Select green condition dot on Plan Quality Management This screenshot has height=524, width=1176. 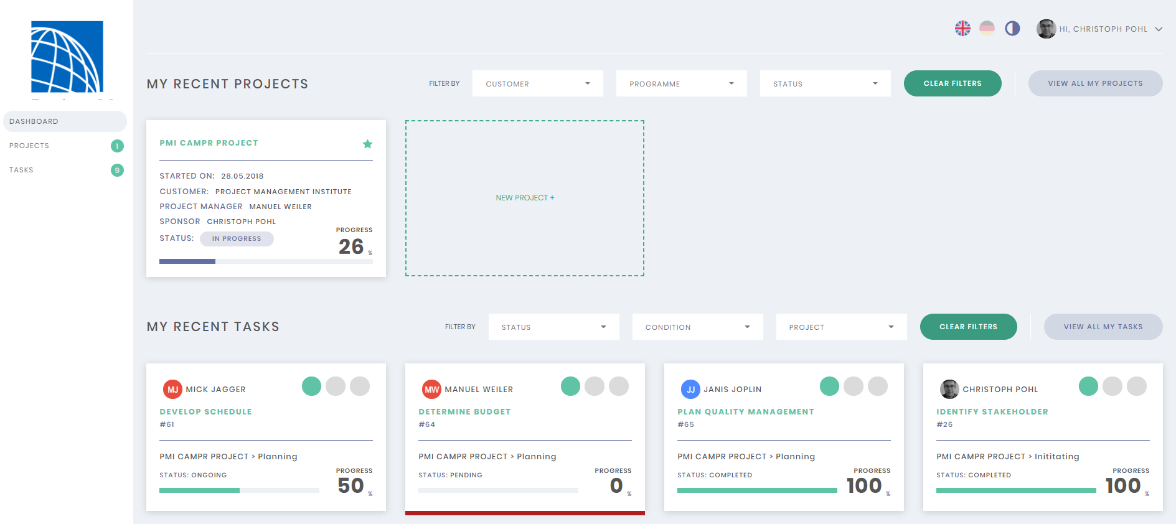[829, 386]
